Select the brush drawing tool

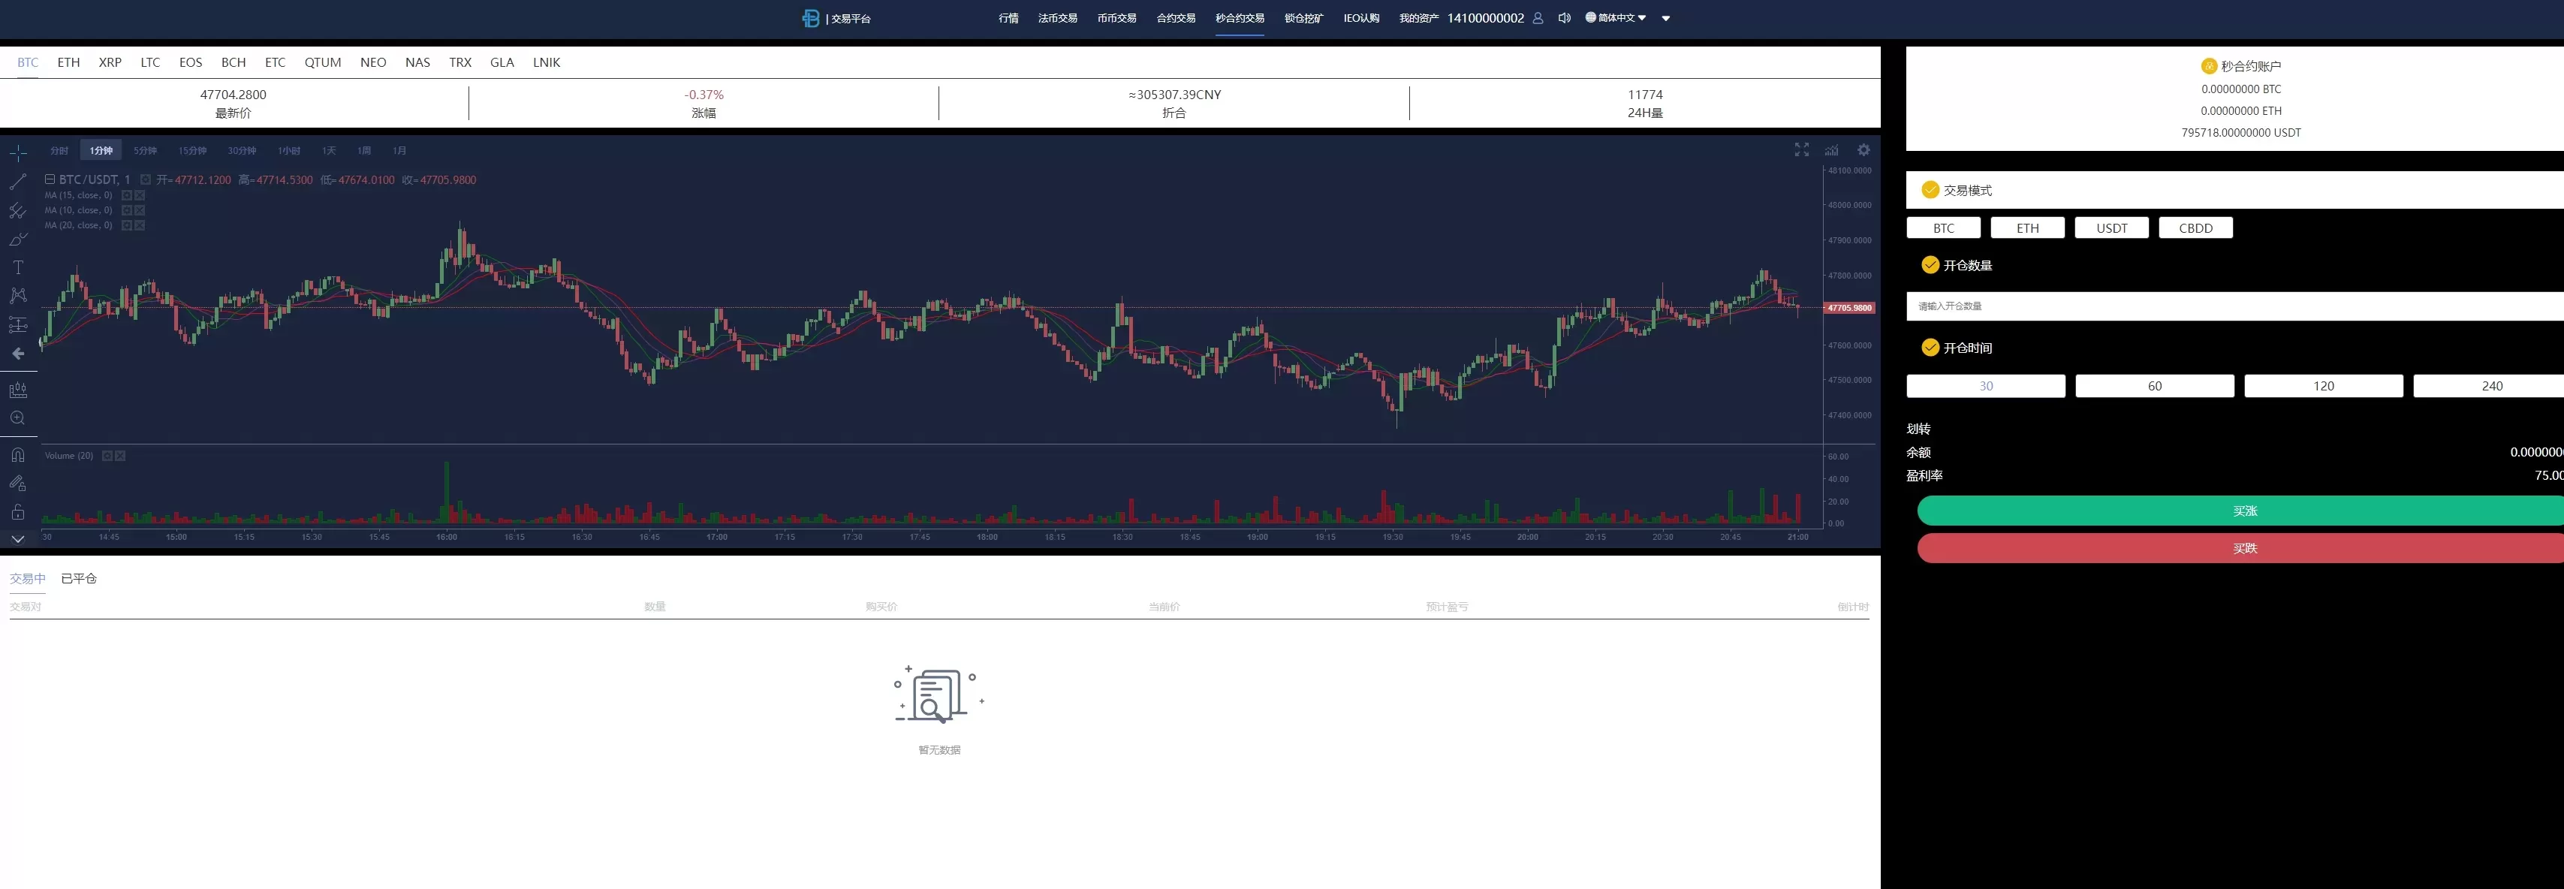18,239
